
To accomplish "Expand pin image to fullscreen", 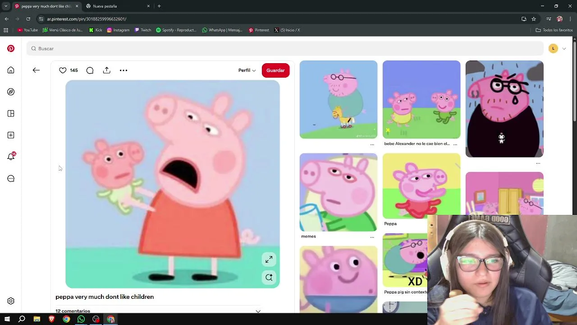I will click(269, 259).
